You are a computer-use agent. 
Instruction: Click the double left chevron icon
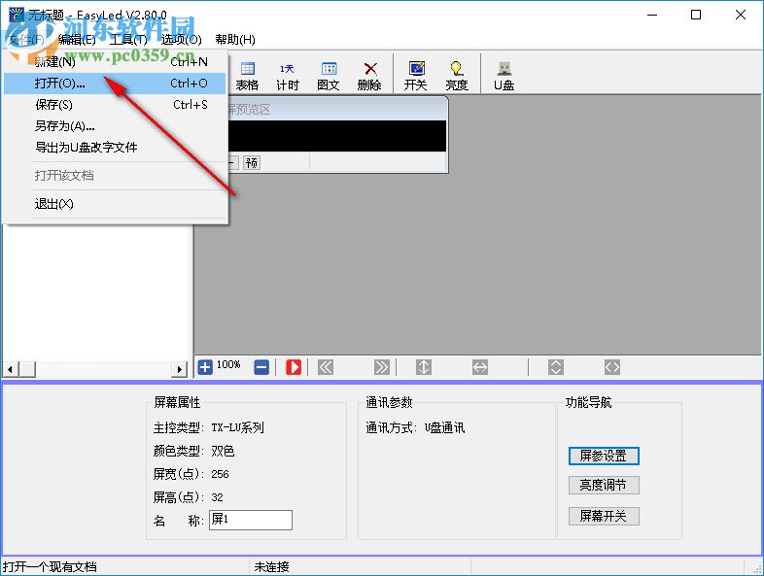326,367
